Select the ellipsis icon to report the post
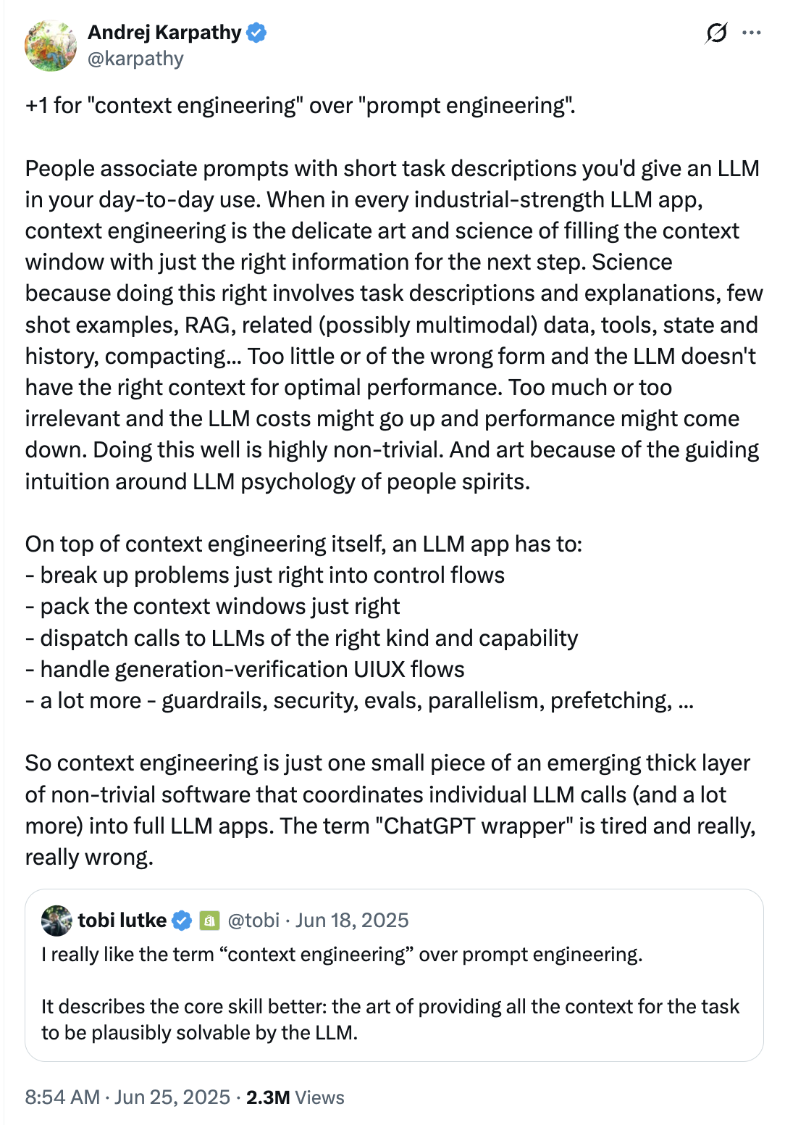The height and width of the screenshot is (1125, 785). pyautogui.click(x=752, y=32)
